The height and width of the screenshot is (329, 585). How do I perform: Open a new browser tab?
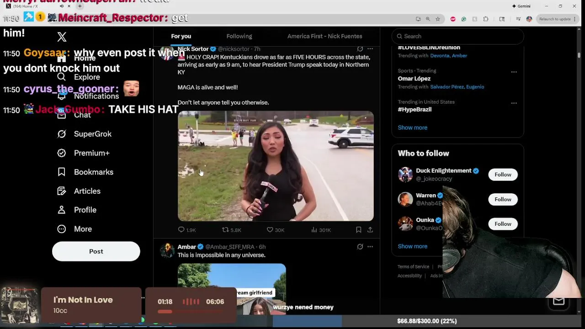pyautogui.click(x=80, y=6)
